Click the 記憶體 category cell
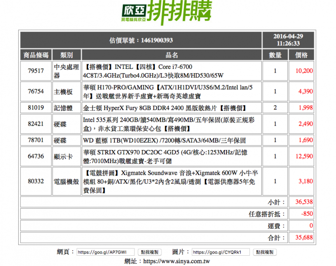The width and height of the screenshot is (336, 266). (x=67, y=108)
